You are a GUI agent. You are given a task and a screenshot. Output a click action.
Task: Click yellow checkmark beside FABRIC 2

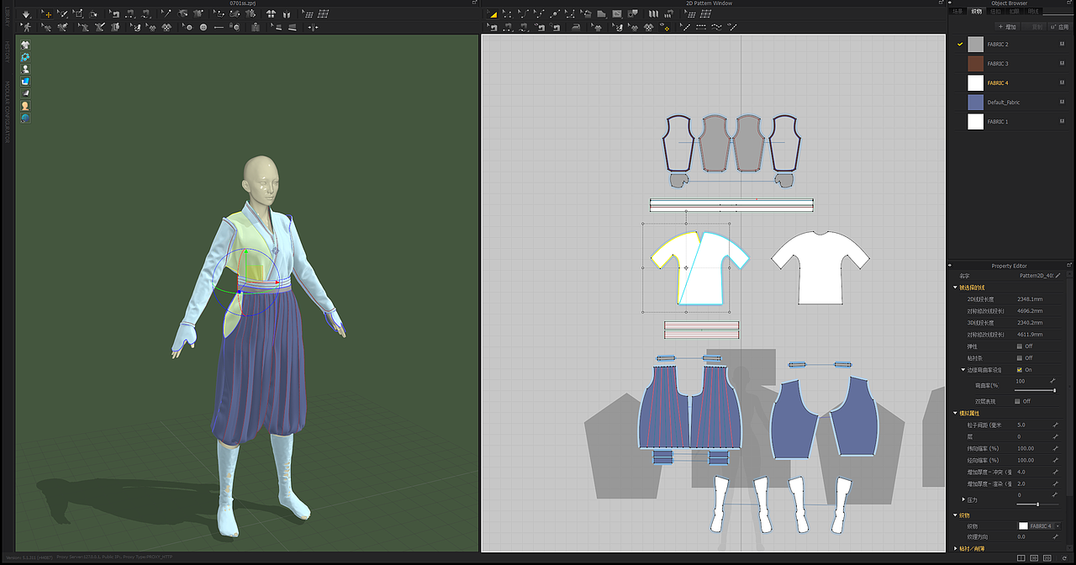point(959,44)
